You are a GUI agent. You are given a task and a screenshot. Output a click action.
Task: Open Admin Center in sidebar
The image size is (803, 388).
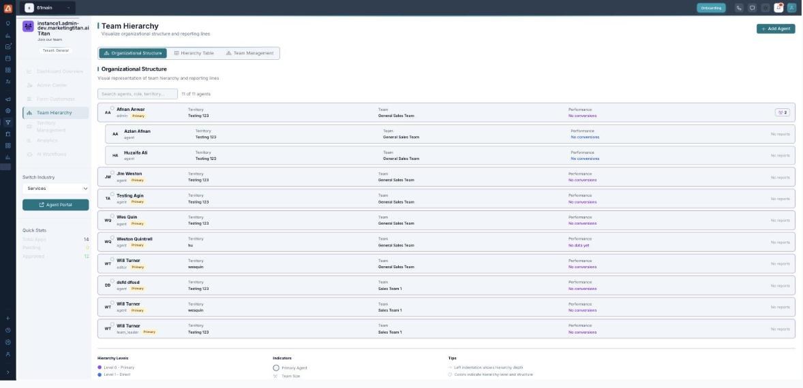tap(55, 85)
